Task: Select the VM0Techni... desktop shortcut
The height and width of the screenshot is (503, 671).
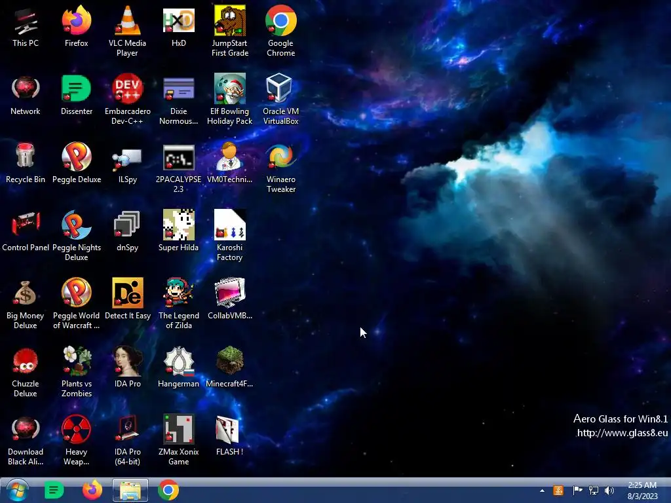Action: click(230, 163)
